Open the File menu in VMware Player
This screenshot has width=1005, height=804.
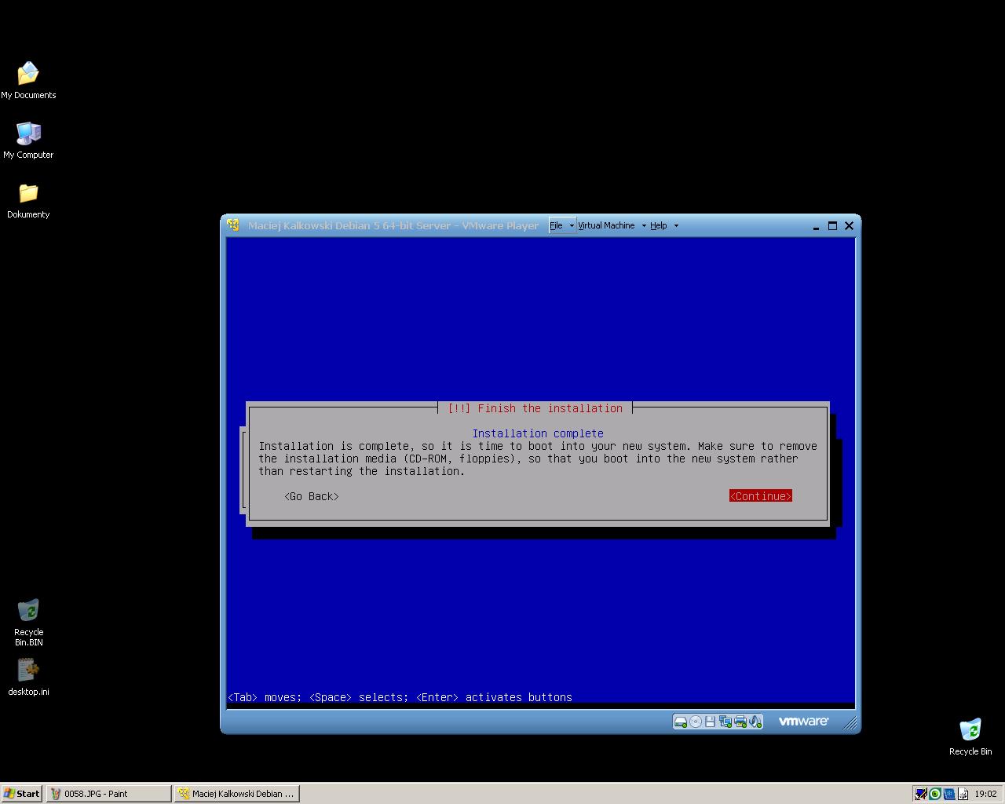pos(556,225)
